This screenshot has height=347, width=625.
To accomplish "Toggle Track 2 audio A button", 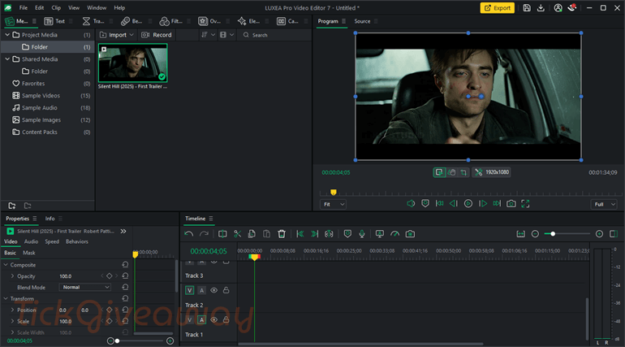I will coord(201,290).
